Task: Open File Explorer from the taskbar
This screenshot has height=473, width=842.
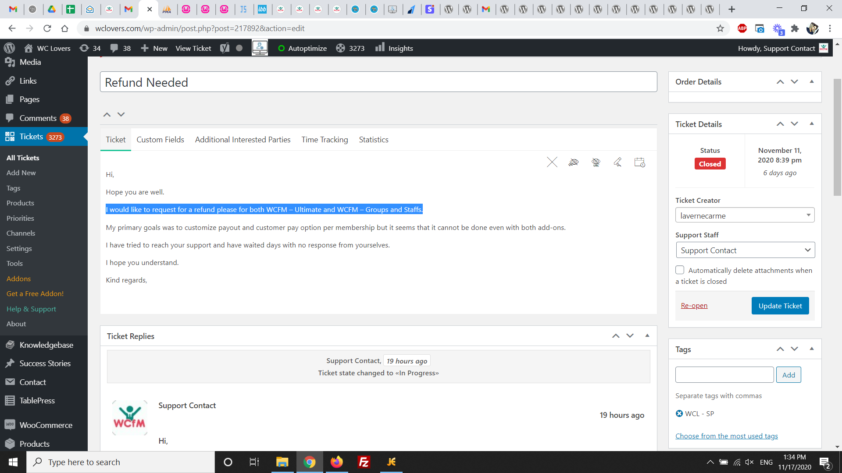Action: tap(282, 462)
